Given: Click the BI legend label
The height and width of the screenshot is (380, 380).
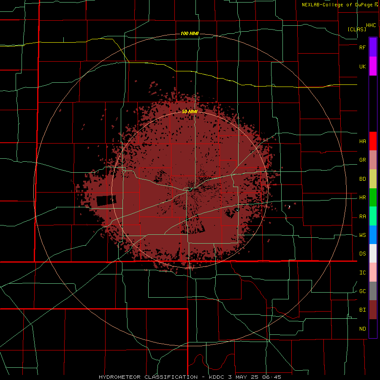Looking at the screenshot, I should click(362, 310).
